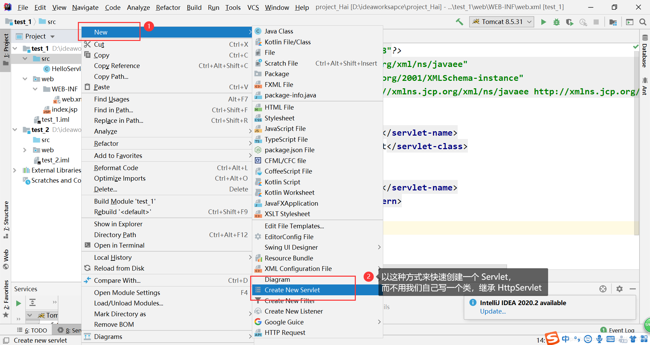Image resolution: width=650 pixels, height=345 pixels.
Task: Toggle the 1: Project side tab
Action: tap(6, 50)
